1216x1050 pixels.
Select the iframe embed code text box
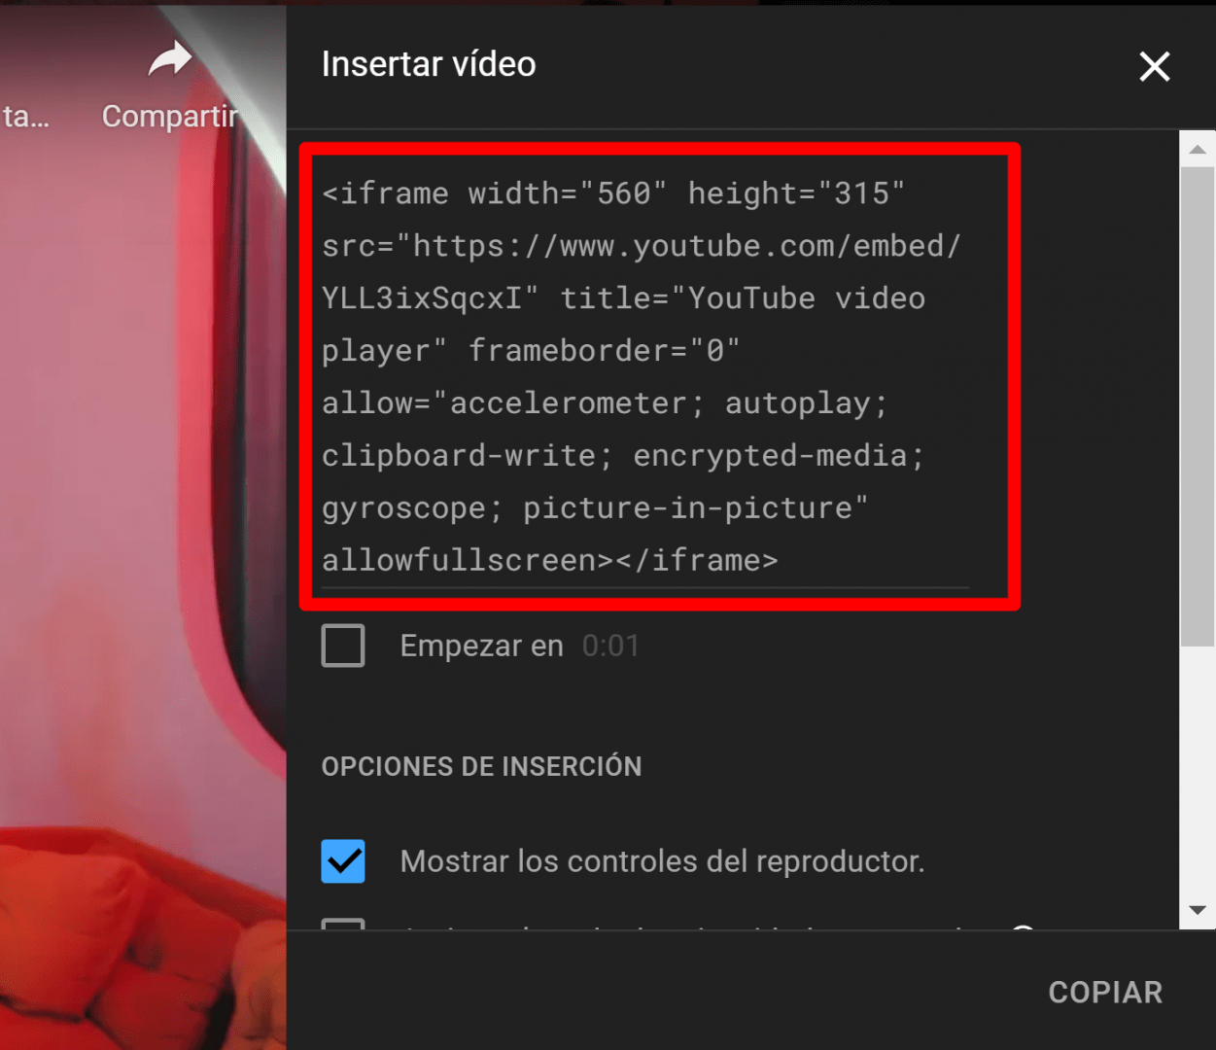(x=645, y=377)
